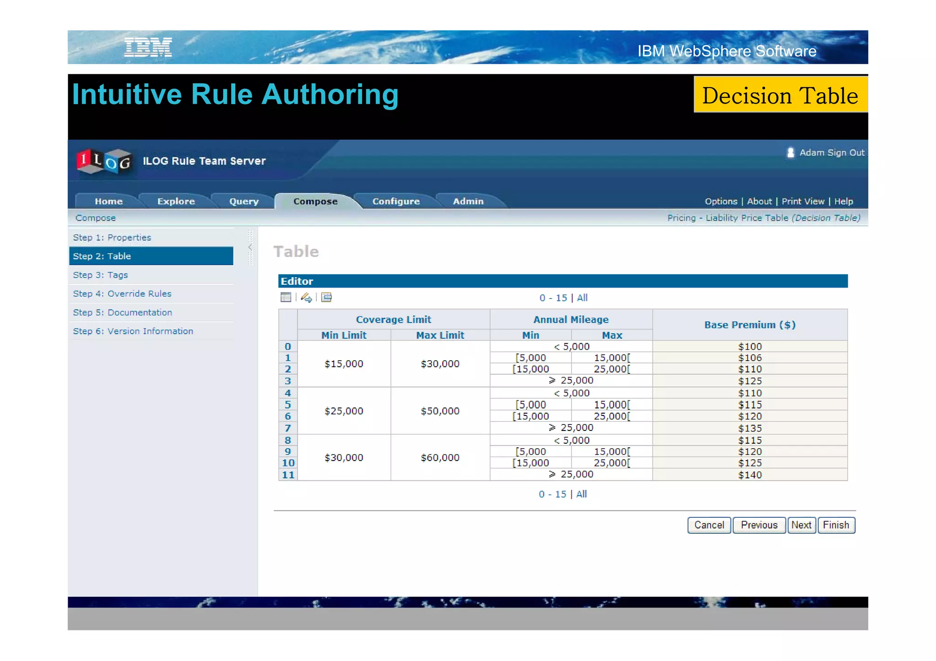Select the Compose tab
The width and height of the screenshot is (936, 661).
click(315, 201)
